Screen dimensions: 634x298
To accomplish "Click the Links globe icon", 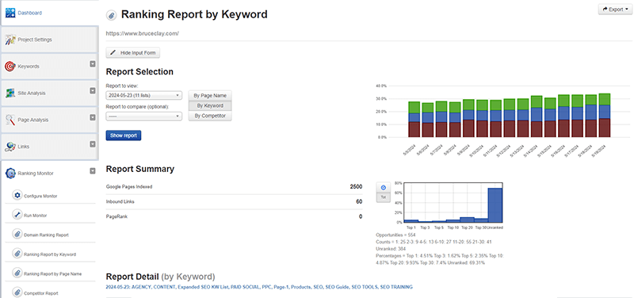I will 10,147.
